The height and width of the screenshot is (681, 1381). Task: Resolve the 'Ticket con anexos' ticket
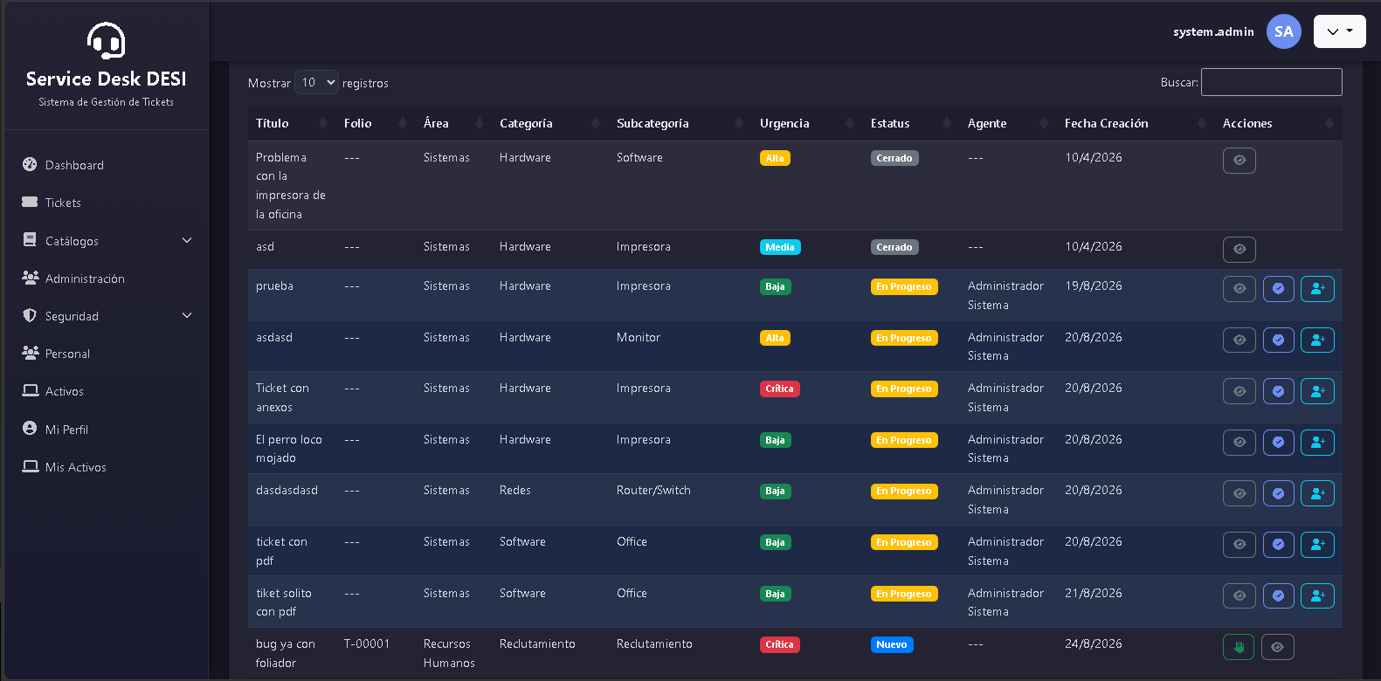pos(1279,391)
